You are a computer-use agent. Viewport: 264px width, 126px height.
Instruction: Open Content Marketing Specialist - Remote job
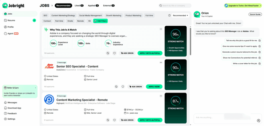[x=82, y=100]
